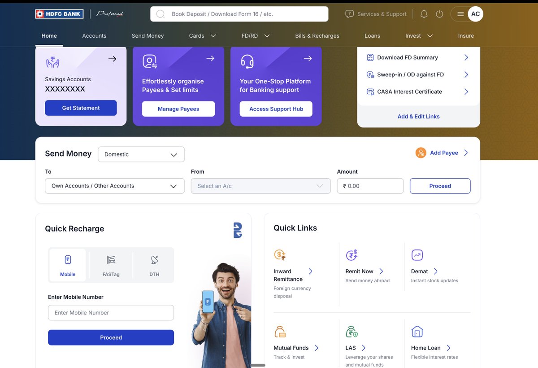Click chevron next to LAS
Viewport: 538px width, 368px height.
(363, 348)
